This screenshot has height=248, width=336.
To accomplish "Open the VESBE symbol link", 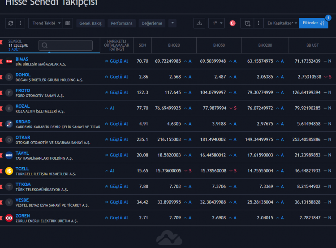I will point(22,200).
